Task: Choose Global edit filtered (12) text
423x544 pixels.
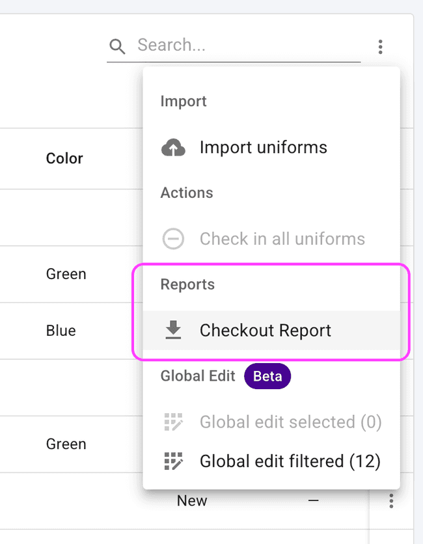Action: pyautogui.click(x=290, y=461)
